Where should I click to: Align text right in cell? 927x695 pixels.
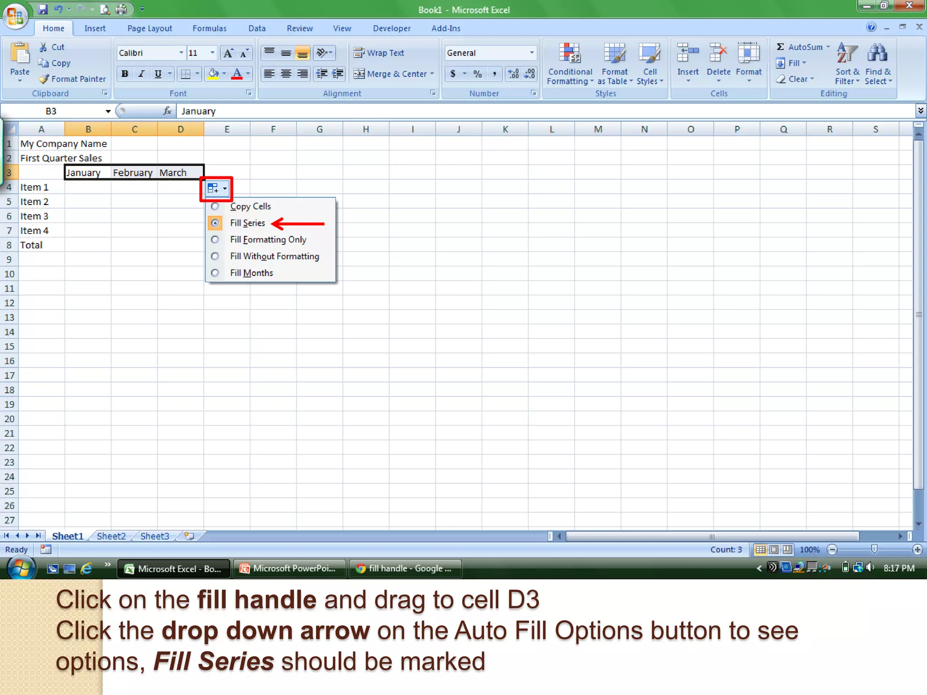click(x=302, y=74)
